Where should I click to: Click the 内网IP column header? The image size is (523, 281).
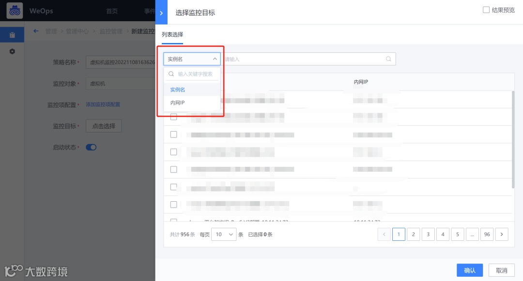coord(361,82)
